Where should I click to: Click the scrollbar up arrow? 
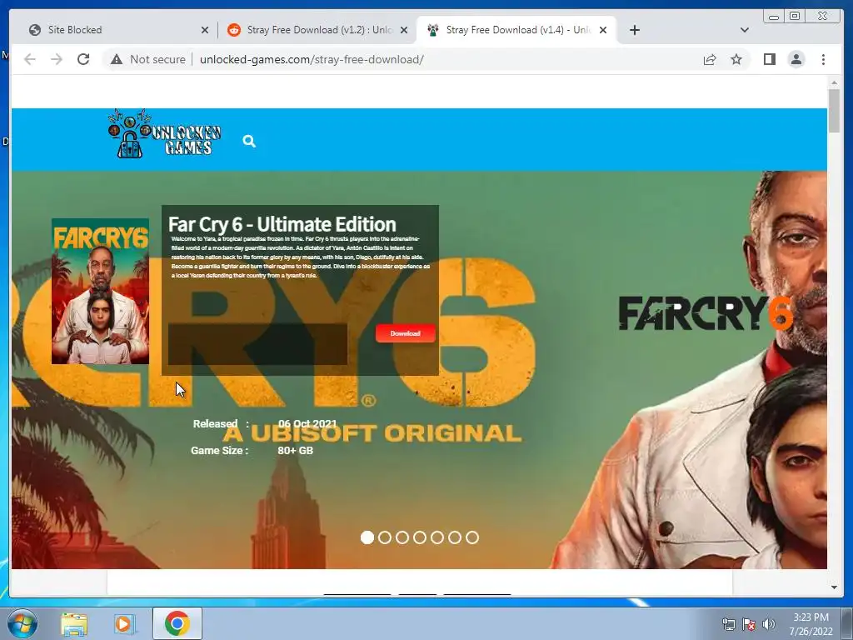click(x=834, y=82)
